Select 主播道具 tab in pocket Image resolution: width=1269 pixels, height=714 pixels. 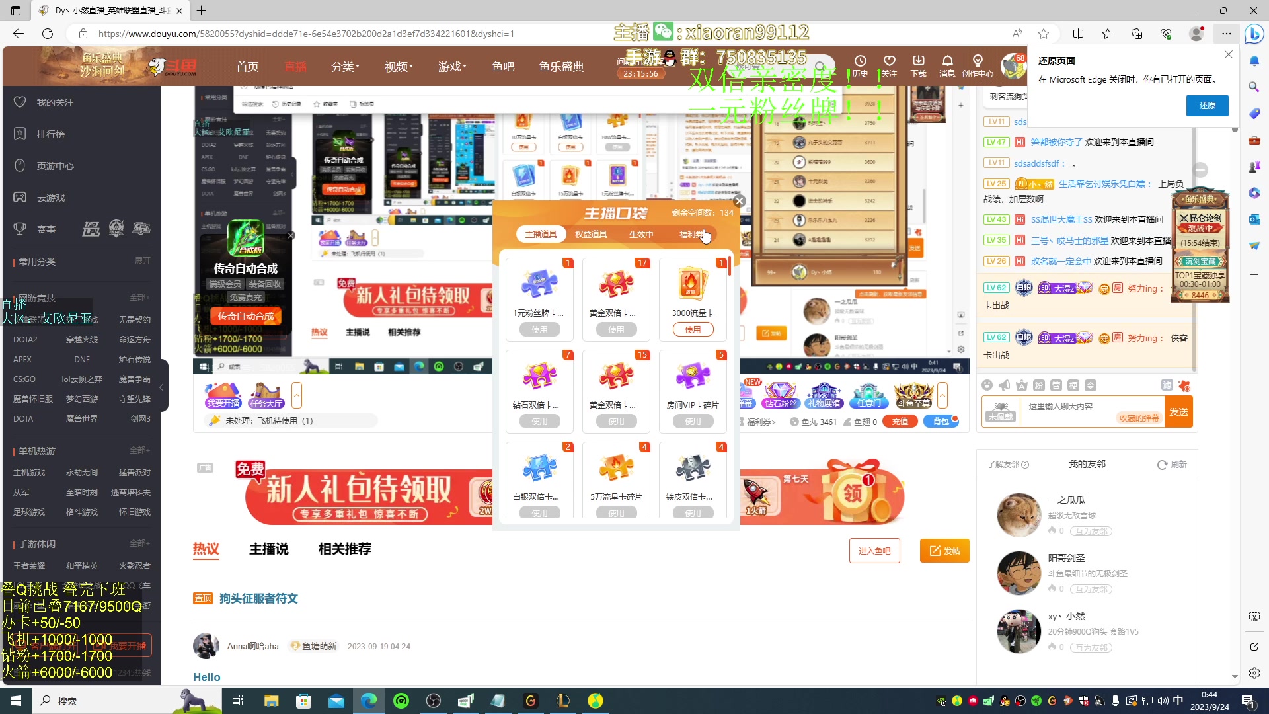541,234
